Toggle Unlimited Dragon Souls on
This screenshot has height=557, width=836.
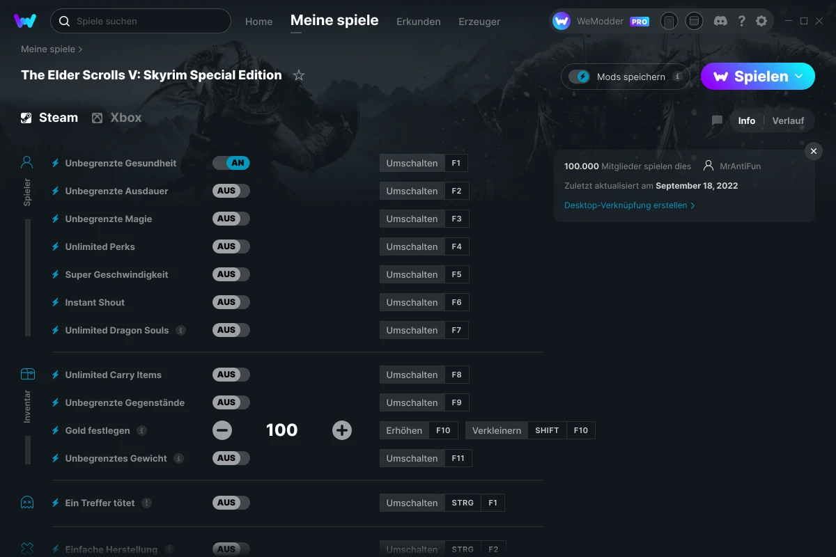231,330
